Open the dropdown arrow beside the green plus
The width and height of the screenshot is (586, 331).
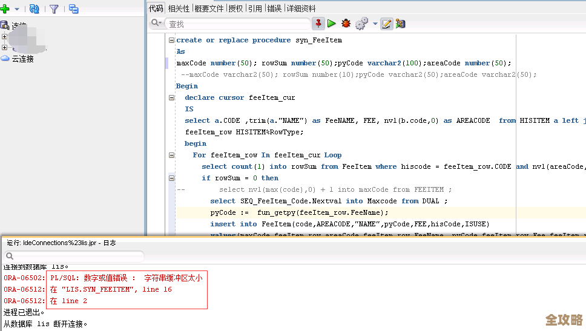[x=17, y=9]
